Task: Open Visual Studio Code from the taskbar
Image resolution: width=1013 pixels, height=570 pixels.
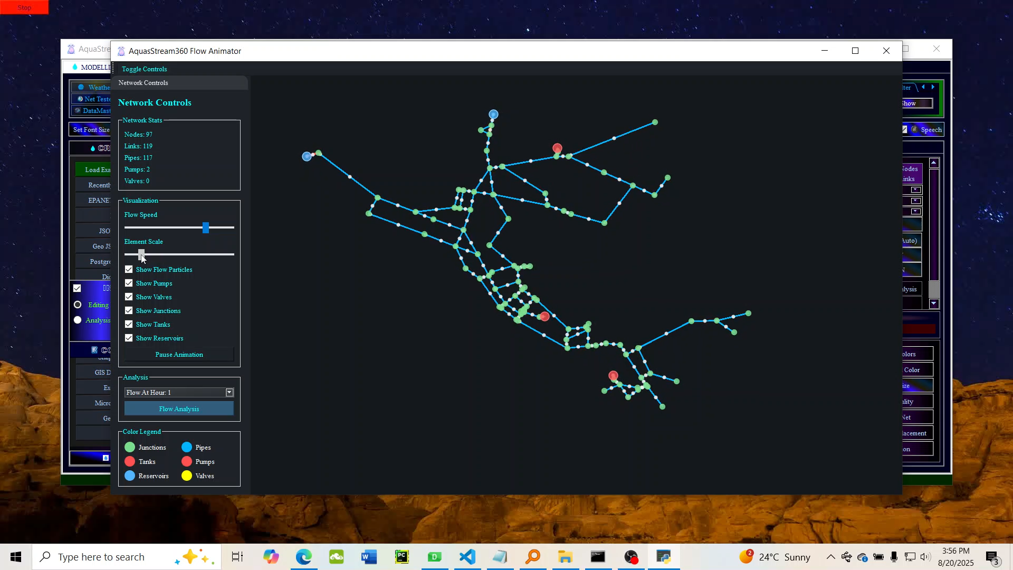Action: [x=467, y=557]
